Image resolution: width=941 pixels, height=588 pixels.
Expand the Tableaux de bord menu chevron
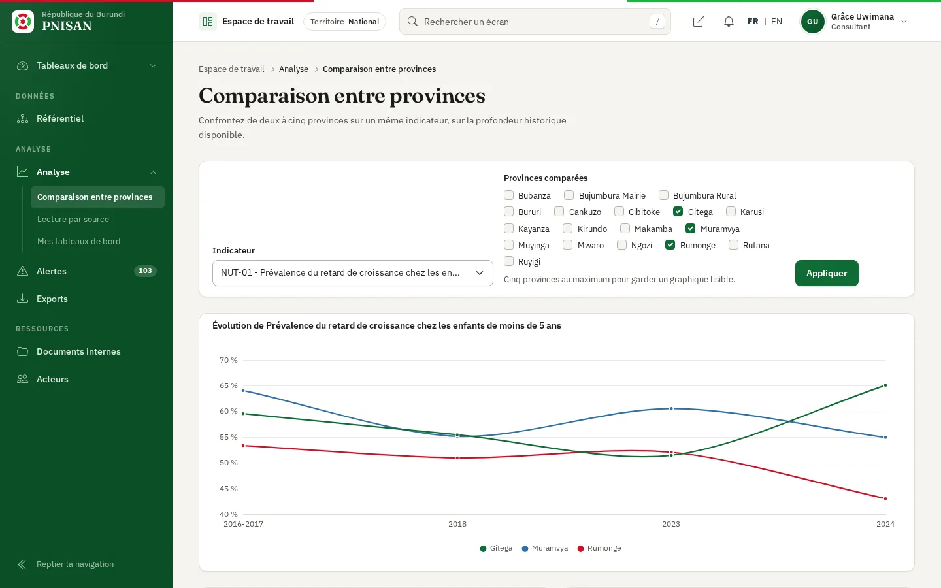pyautogui.click(x=154, y=66)
